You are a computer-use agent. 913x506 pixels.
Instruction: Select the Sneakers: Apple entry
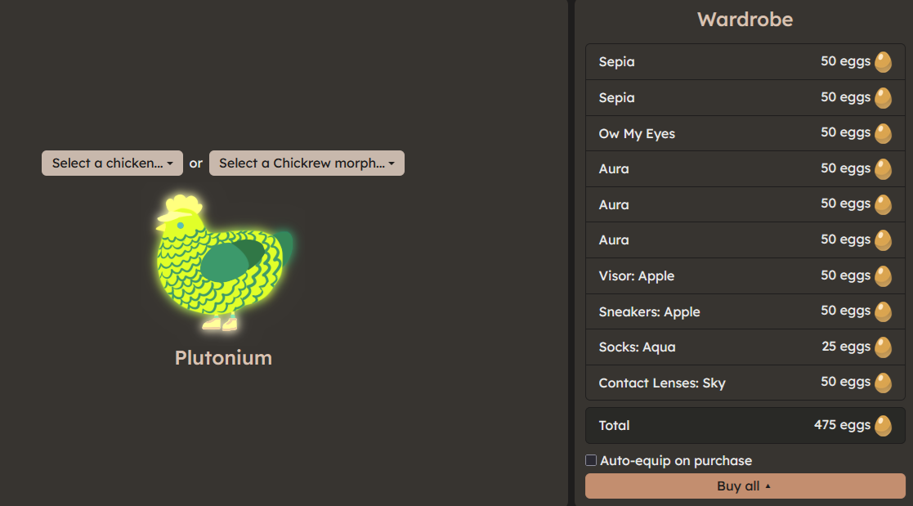(649, 311)
